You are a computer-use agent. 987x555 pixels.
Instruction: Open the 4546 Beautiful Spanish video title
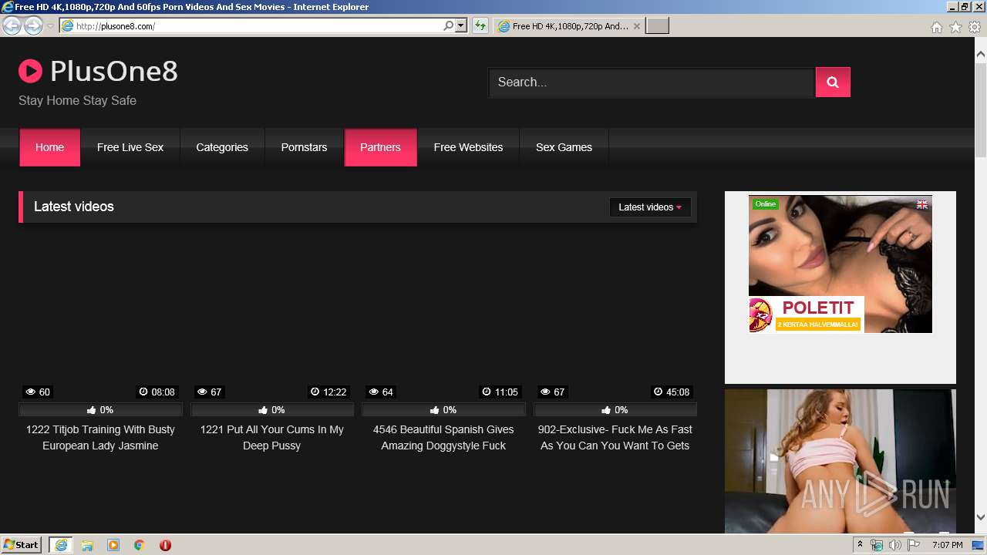coord(443,438)
